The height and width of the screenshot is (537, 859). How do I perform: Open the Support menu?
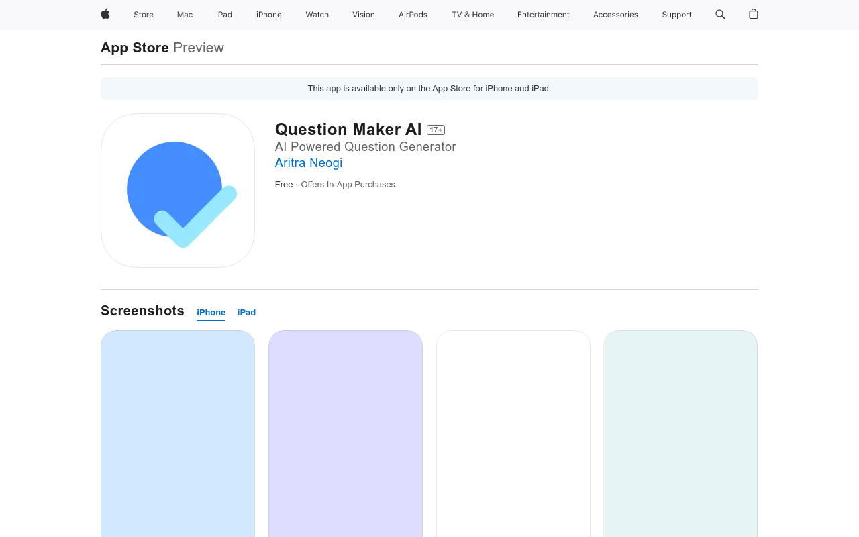click(676, 15)
